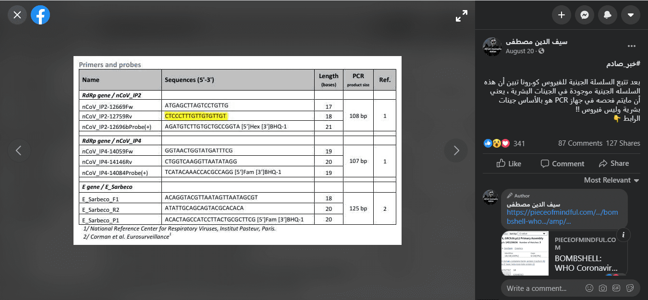Close the photo viewer with X
Screen dimensions: 648x300
[17, 15]
